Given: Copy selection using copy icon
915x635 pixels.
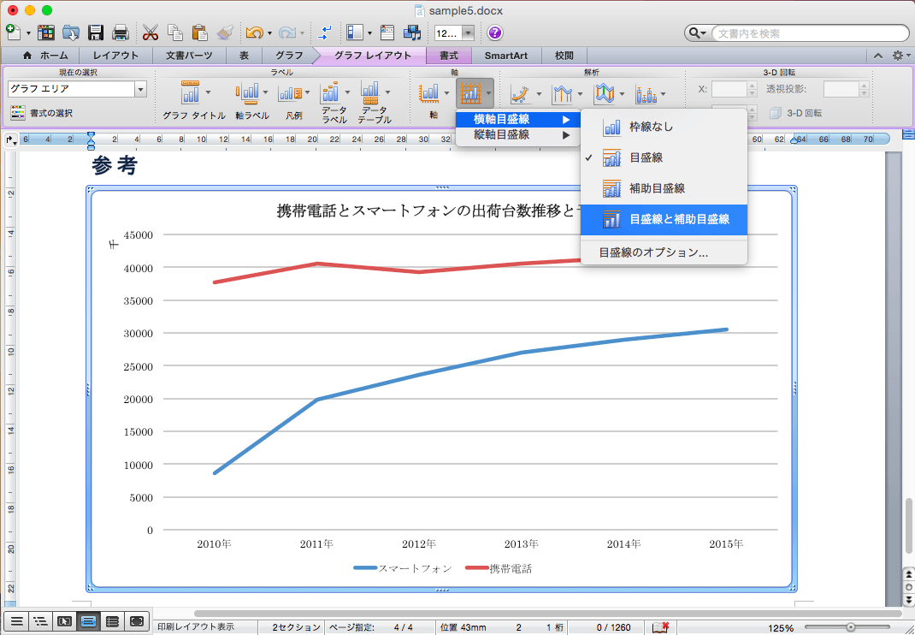Looking at the screenshot, I should coord(174,33).
